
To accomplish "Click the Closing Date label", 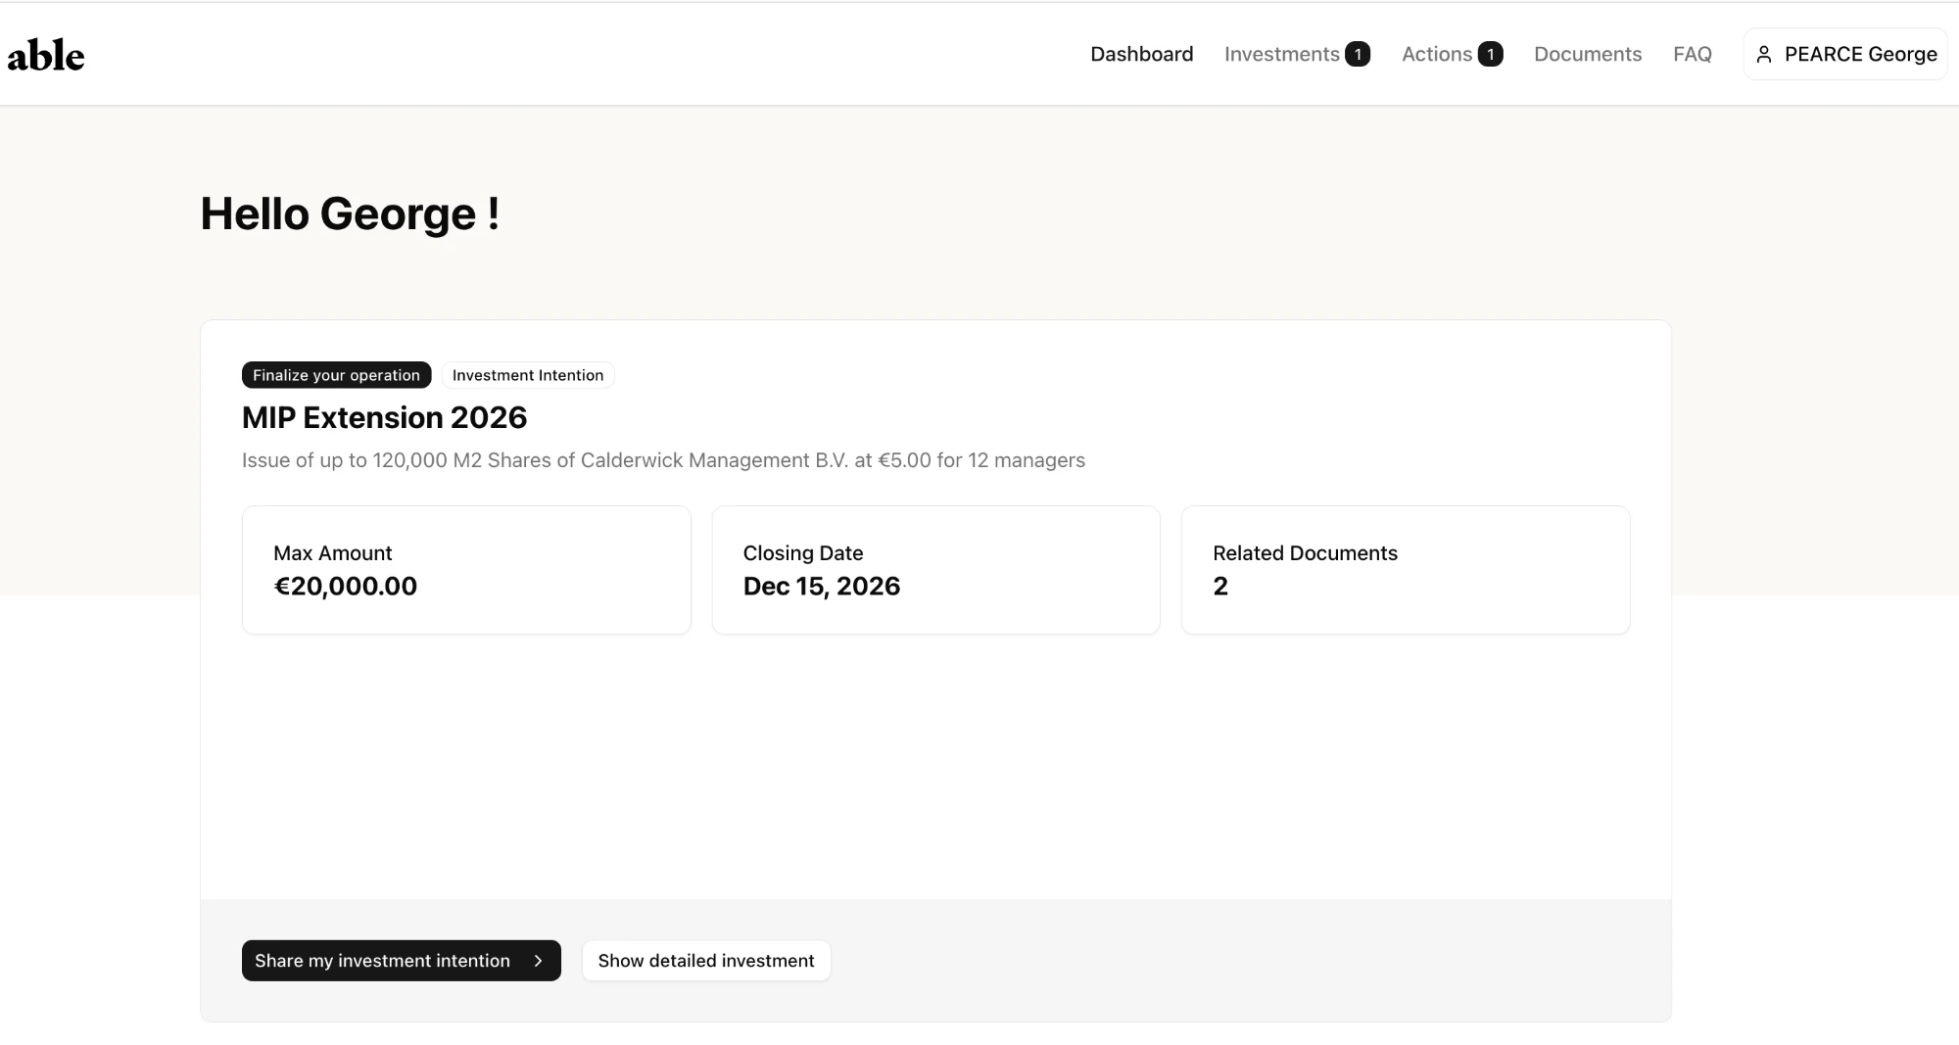I will [803, 553].
